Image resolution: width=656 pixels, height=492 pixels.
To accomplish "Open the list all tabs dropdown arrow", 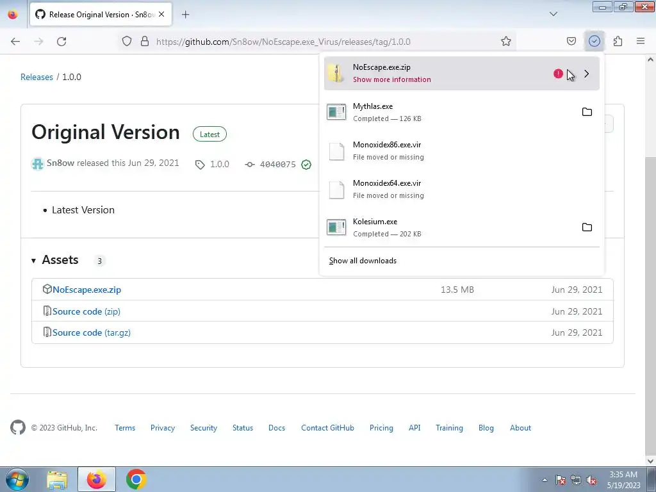I will (553, 14).
